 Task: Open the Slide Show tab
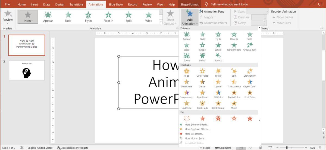click(116, 4)
